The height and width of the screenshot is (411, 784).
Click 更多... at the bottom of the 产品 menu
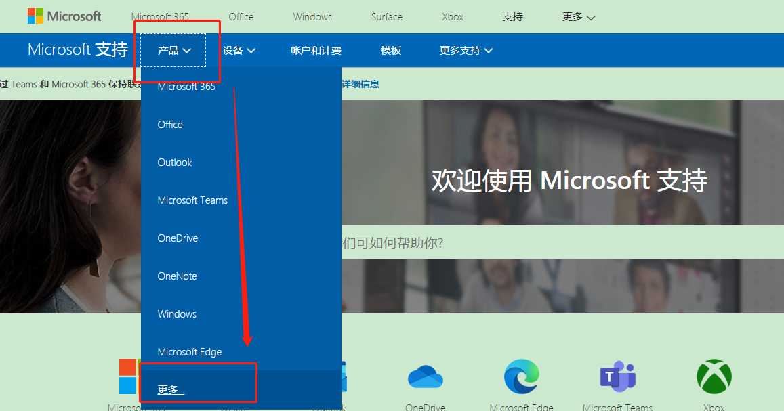pos(171,389)
